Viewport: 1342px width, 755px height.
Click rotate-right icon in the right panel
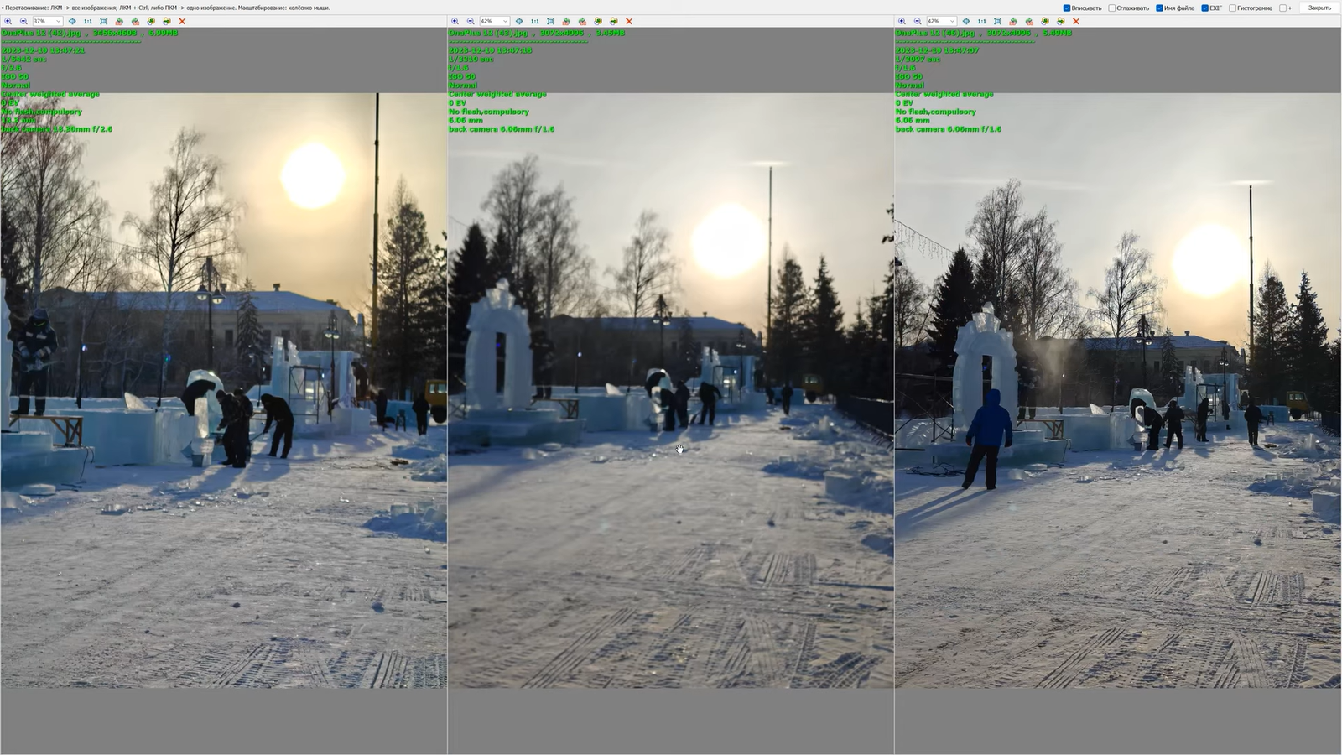tap(1029, 21)
